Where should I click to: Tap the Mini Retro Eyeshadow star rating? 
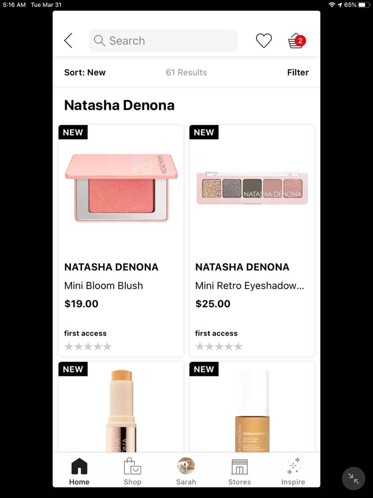pyautogui.click(x=219, y=346)
